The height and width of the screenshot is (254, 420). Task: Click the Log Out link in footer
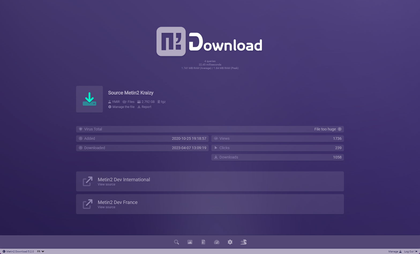409,252
